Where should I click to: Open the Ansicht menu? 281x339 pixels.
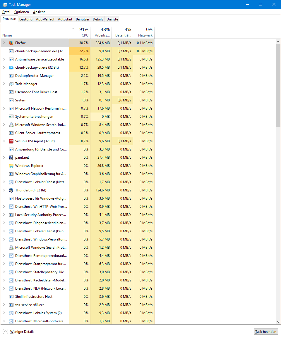39,12
